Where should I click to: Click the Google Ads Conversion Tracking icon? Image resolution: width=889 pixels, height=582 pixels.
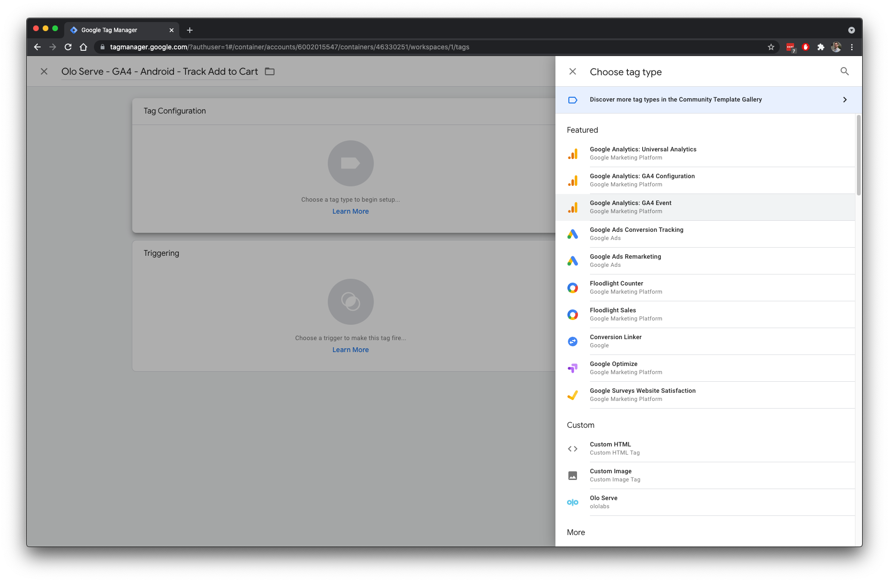click(573, 234)
